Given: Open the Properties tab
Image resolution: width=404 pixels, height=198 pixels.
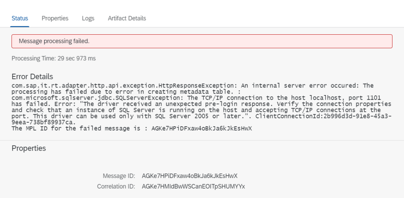Looking at the screenshot, I should click(x=55, y=18).
